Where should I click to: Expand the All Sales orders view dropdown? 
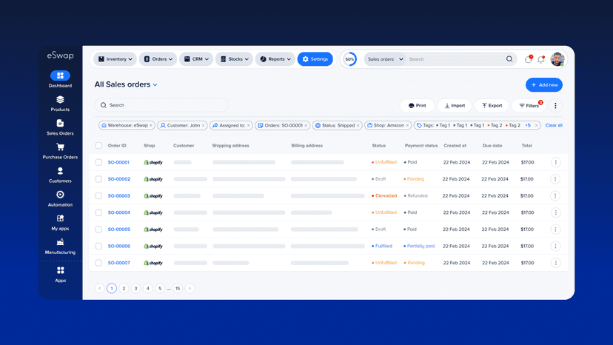click(155, 85)
